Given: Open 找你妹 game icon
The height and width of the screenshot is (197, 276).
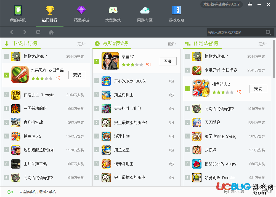Looking at the screenshot, I should [197, 150].
